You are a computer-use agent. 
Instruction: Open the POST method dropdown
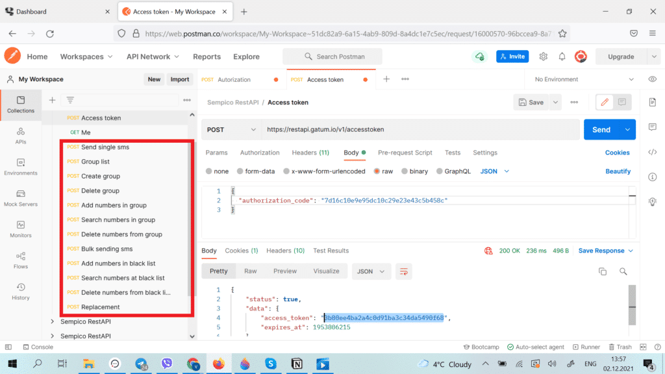(x=231, y=130)
